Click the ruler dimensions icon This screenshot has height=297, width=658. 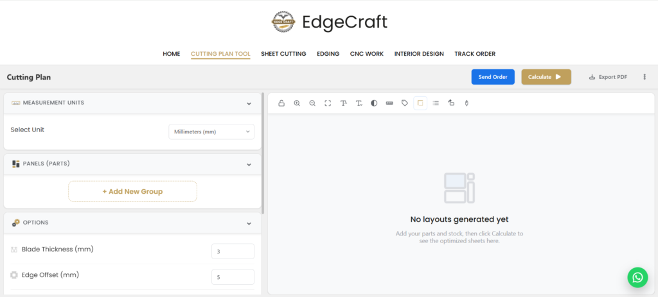389,103
